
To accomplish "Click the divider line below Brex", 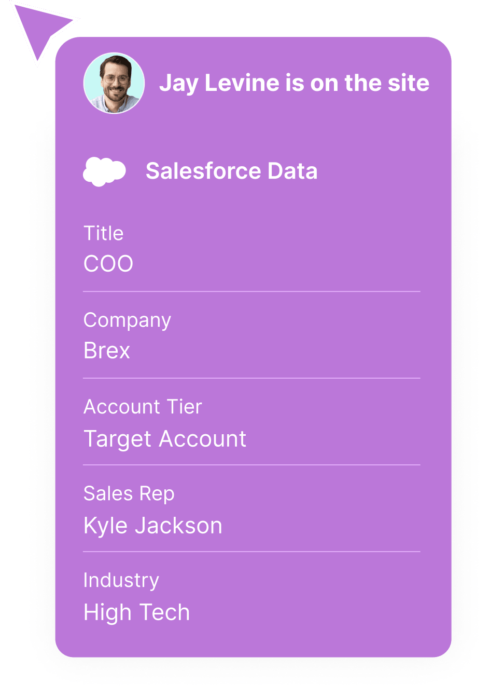I will point(251,379).
